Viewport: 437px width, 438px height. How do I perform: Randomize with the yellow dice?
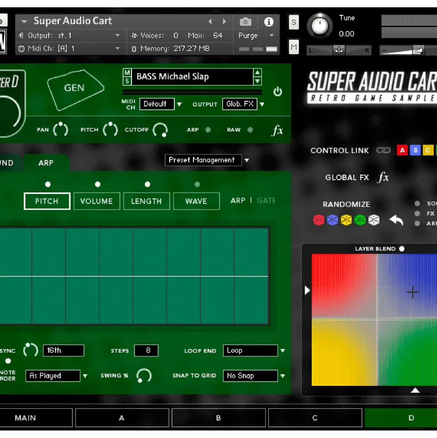pos(346,220)
